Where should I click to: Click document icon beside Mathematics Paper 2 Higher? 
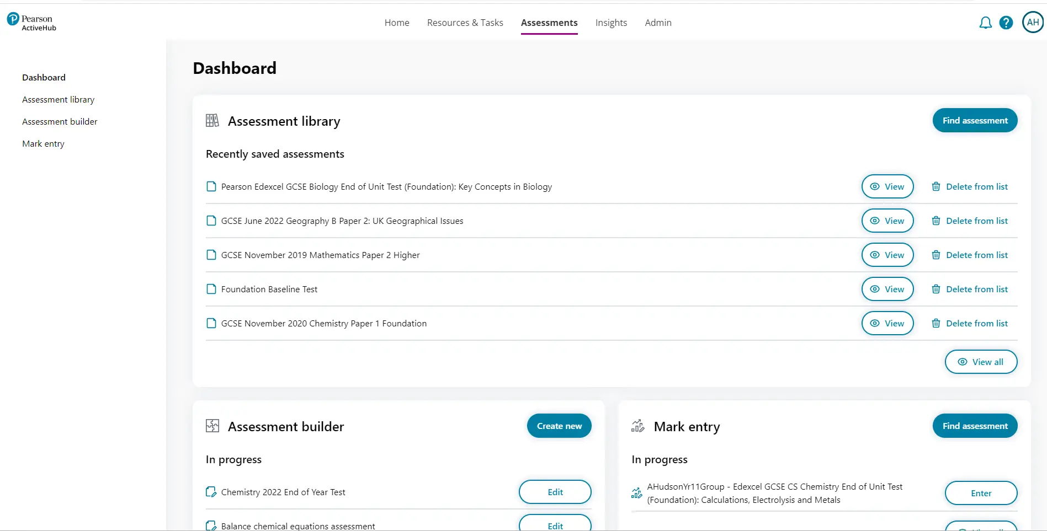click(211, 255)
